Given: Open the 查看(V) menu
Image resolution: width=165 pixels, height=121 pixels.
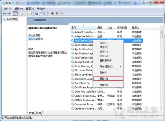Looking at the screenshot, I should click(30, 8).
